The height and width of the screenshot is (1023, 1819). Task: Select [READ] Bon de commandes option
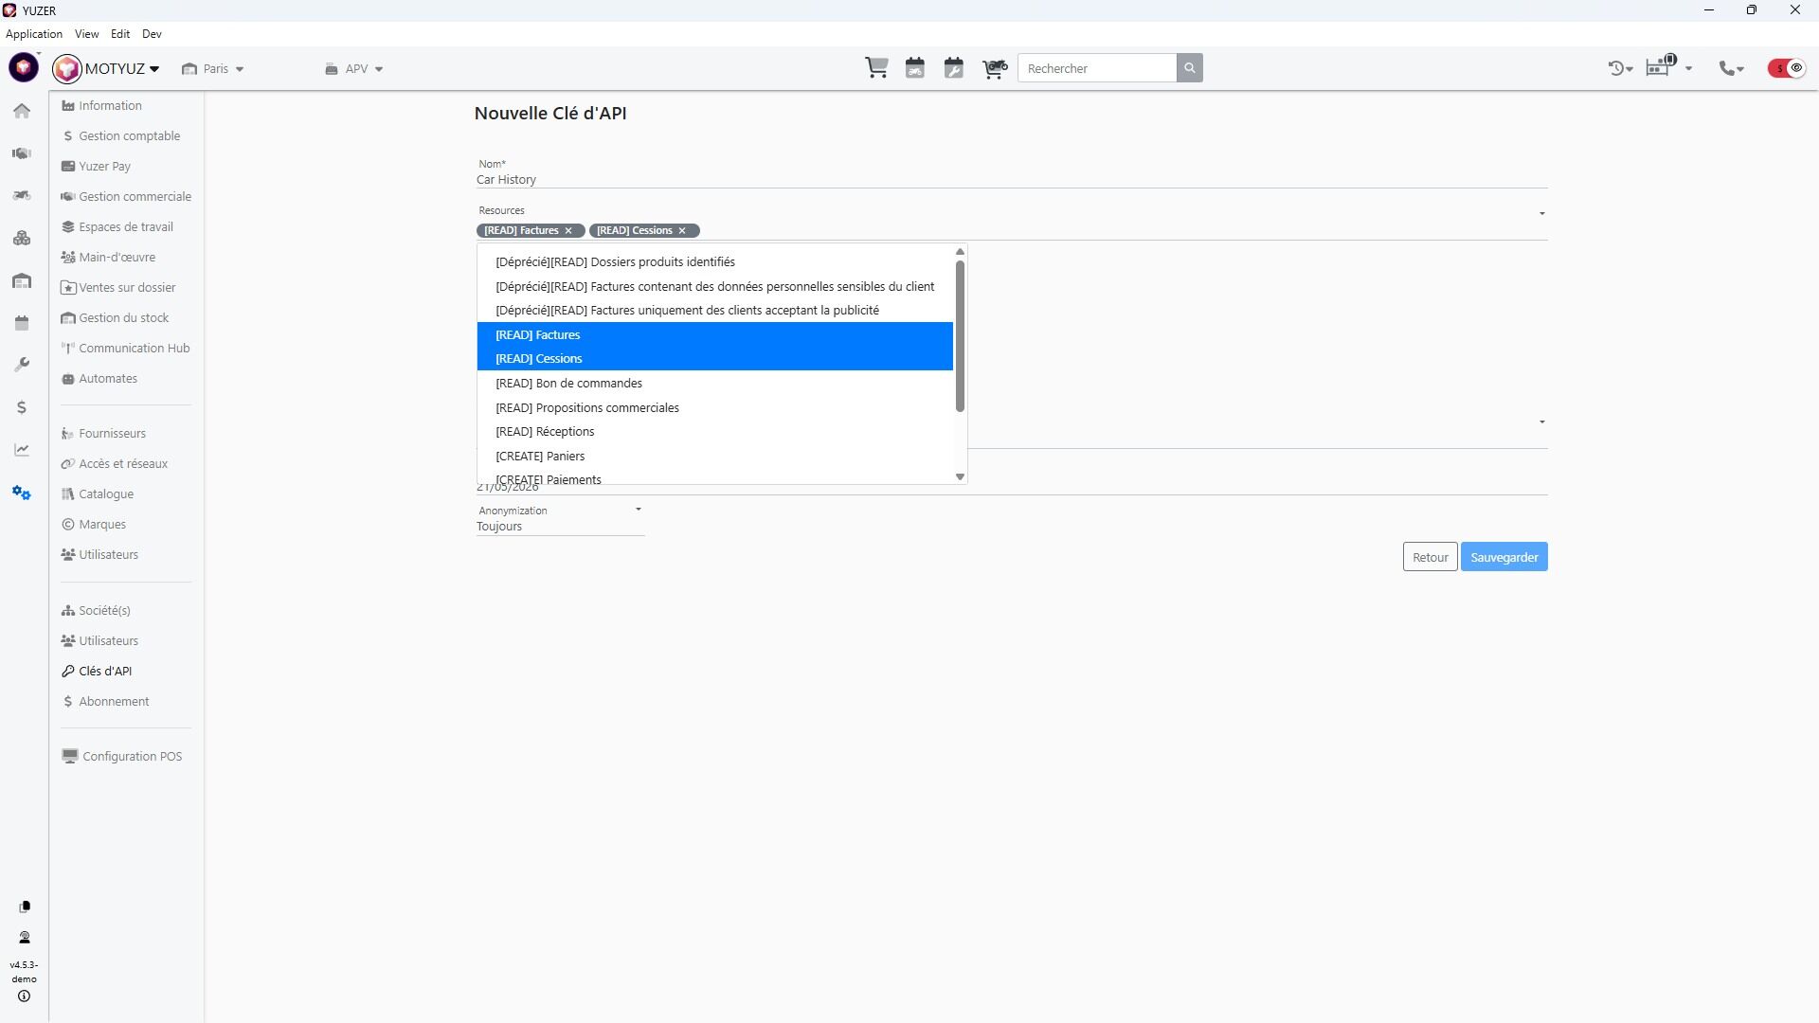pos(568,384)
